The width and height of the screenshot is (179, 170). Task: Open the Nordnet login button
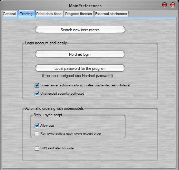80,54
